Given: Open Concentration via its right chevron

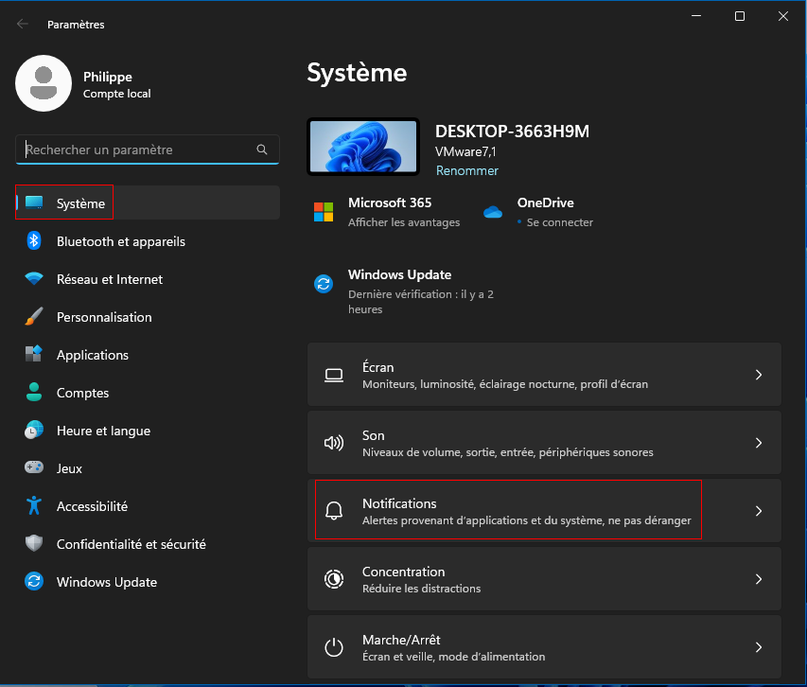Looking at the screenshot, I should click(759, 579).
